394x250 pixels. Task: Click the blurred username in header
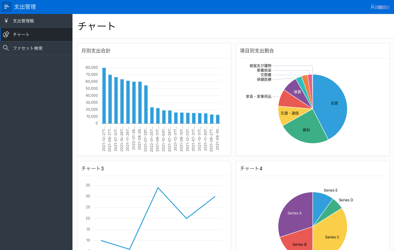(x=382, y=7)
